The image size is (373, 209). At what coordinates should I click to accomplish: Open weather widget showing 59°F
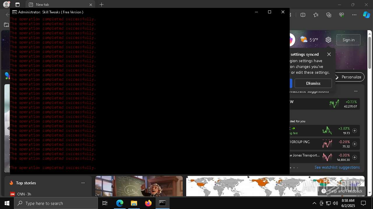pos(309,40)
